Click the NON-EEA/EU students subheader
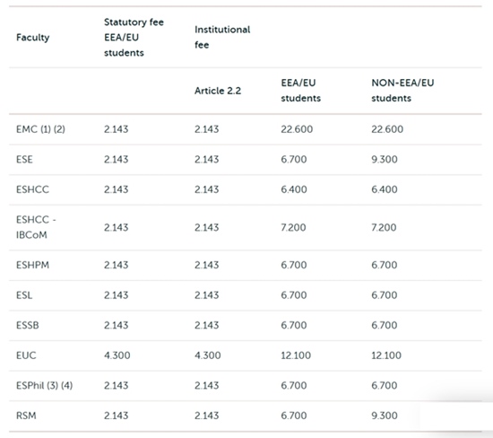The width and height of the screenshot is (493, 438). [x=402, y=91]
